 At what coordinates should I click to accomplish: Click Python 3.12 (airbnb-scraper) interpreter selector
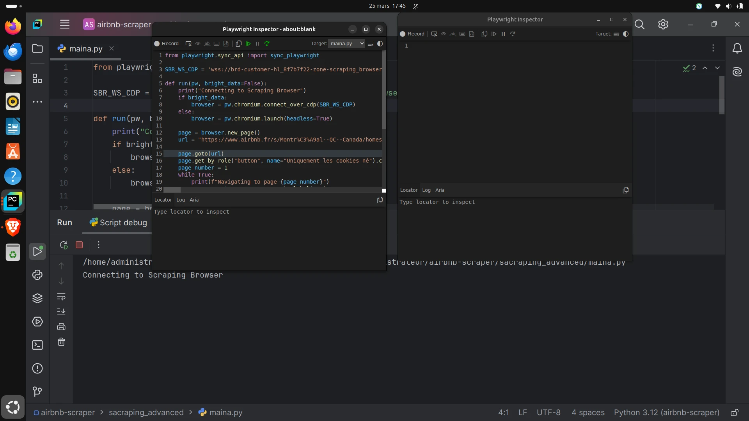(666, 412)
